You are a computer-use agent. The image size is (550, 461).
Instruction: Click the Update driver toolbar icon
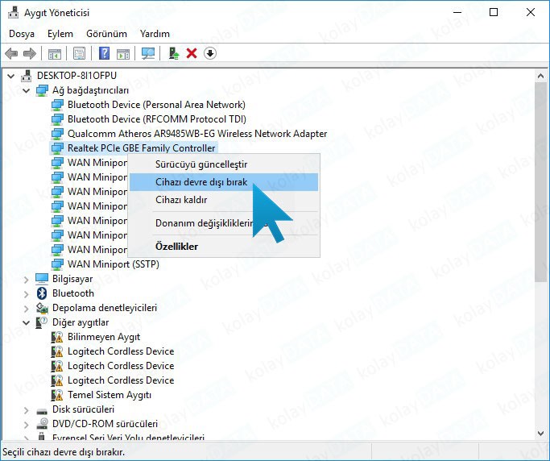click(x=174, y=53)
